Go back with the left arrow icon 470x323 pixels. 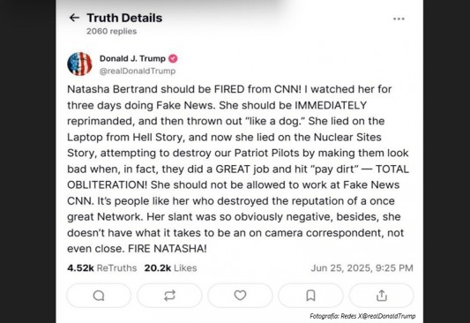[74, 18]
